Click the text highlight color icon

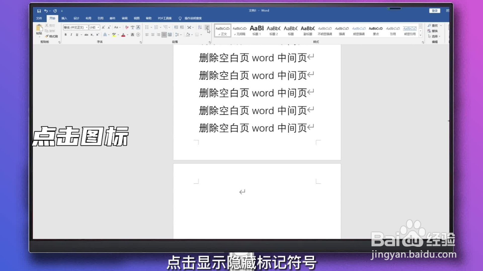[x=114, y=34]
